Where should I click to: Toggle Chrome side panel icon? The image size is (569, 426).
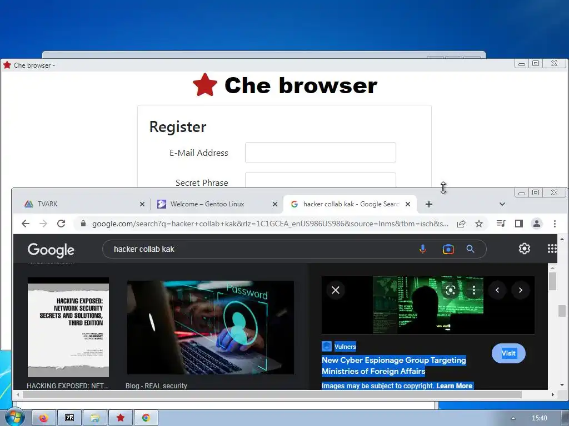519,224
